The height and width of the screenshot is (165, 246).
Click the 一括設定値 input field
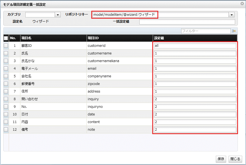[187, 22]
